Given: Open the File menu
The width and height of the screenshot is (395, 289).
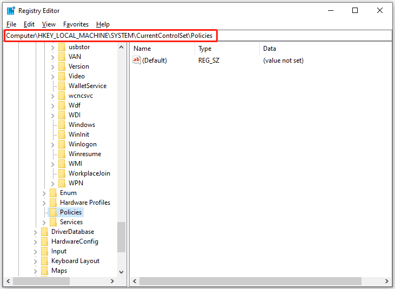Looking at the screenshot, I should [11, 24].
